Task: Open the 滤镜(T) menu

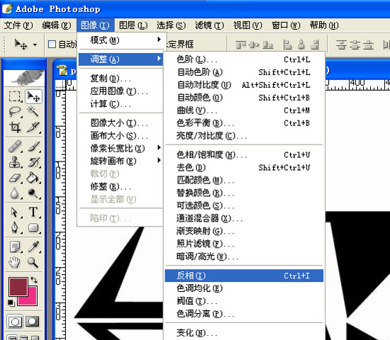Action: 209,25
